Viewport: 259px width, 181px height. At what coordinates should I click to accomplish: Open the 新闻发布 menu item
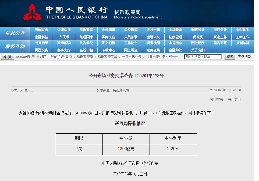tap(41, 30)
